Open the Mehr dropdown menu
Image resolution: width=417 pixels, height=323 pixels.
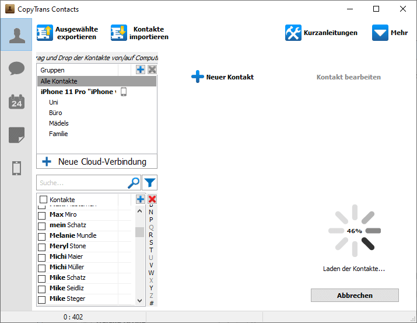pos(390,33)
